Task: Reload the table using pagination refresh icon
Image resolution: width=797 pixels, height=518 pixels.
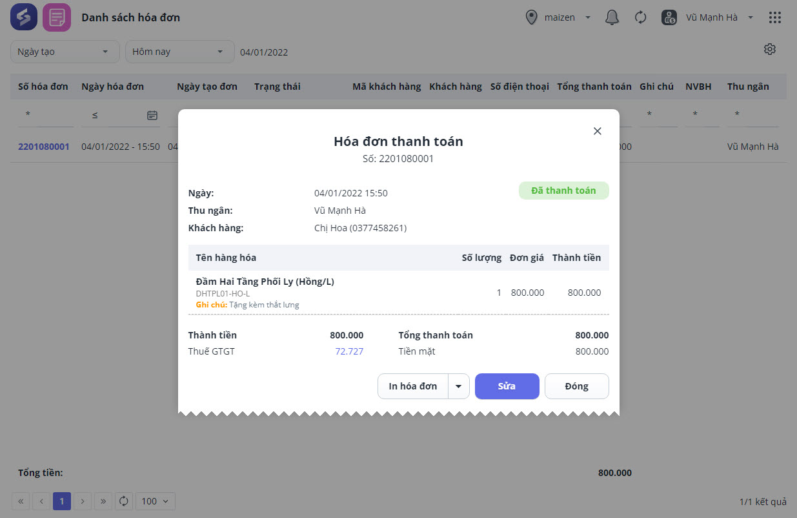Action: (124, 501)
